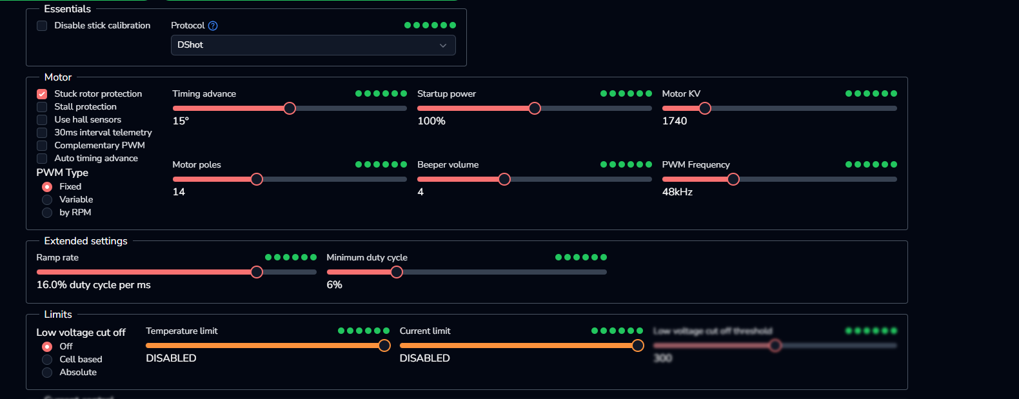Enable Stall protection checkbox

tap(42, 107)
